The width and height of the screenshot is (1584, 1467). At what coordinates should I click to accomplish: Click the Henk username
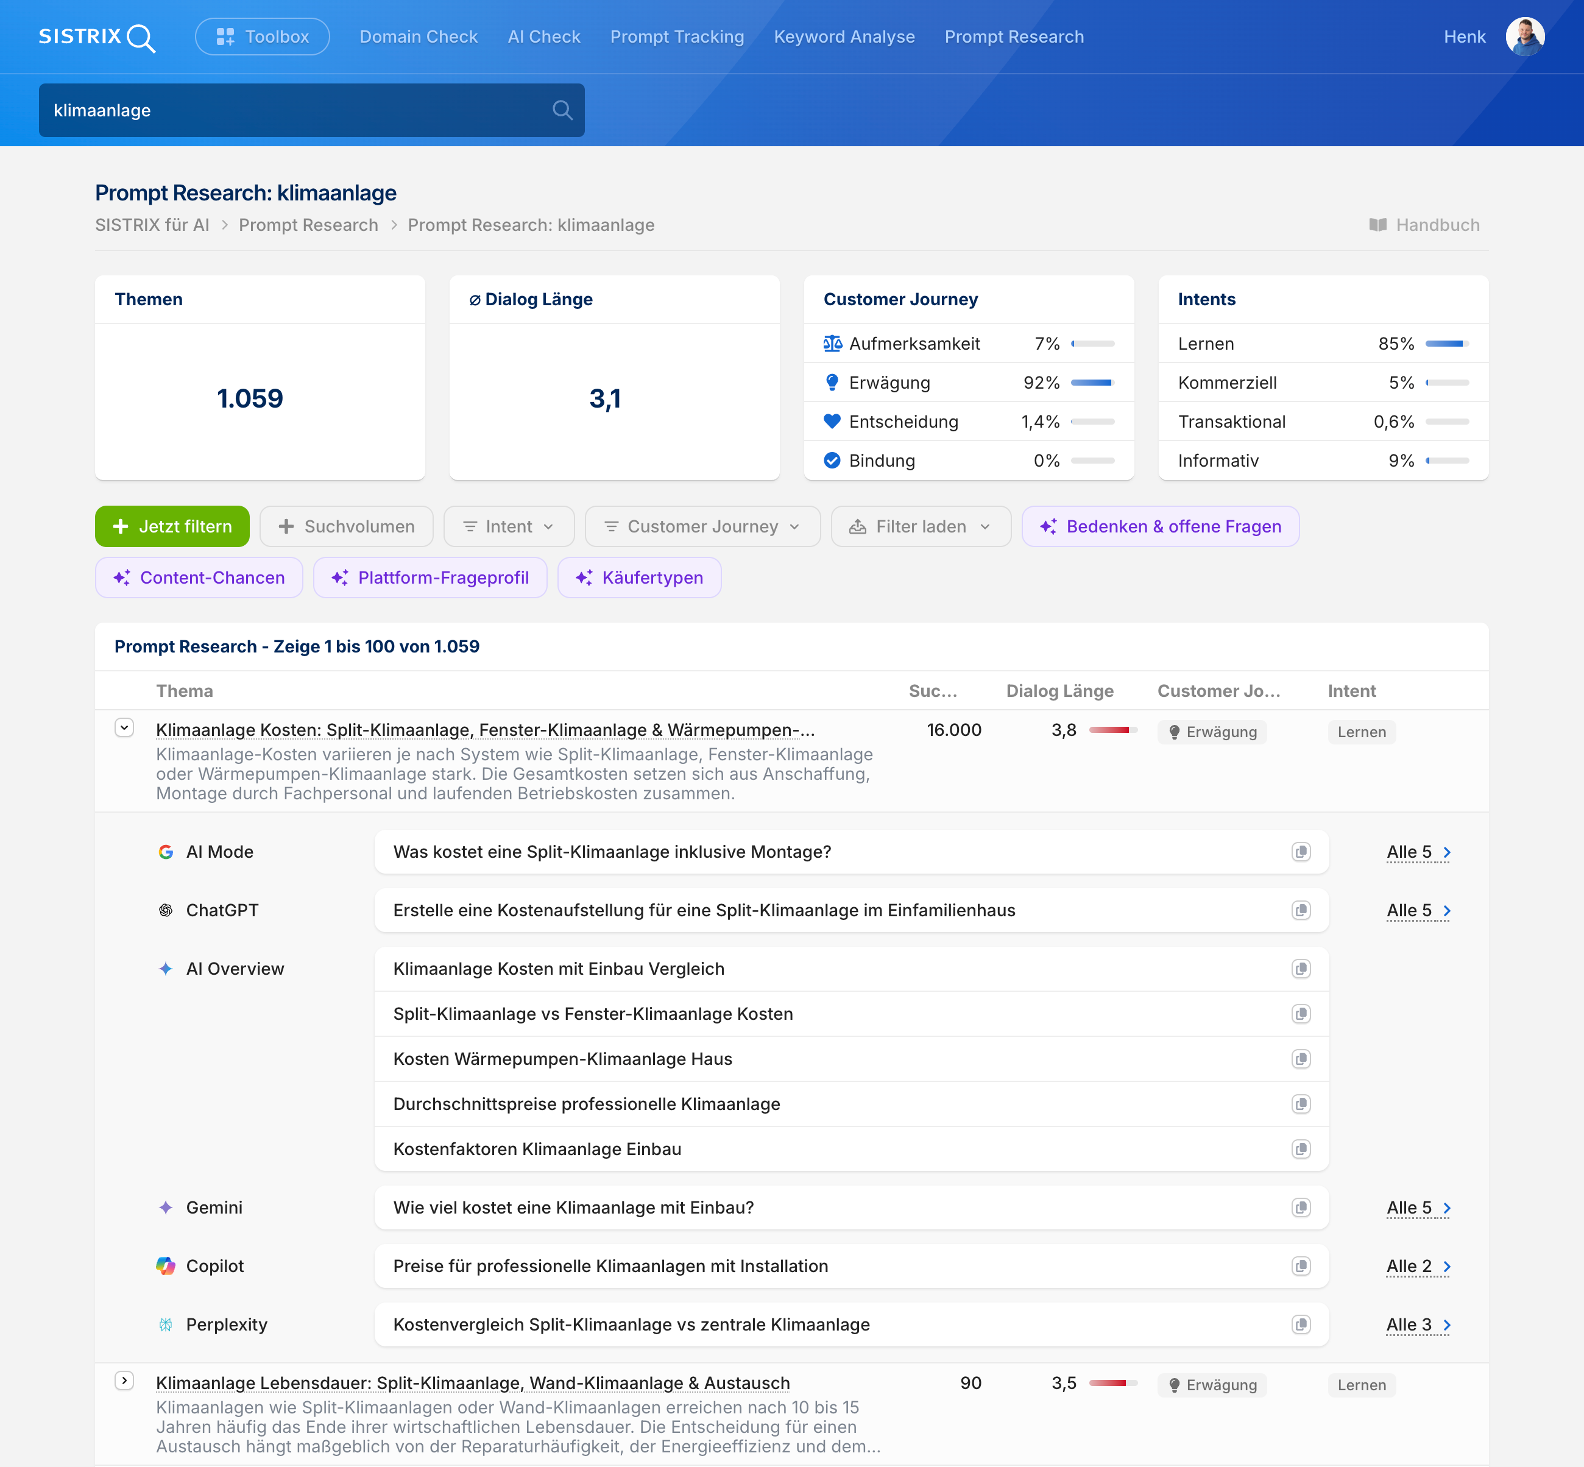[x=1464, y=37]
